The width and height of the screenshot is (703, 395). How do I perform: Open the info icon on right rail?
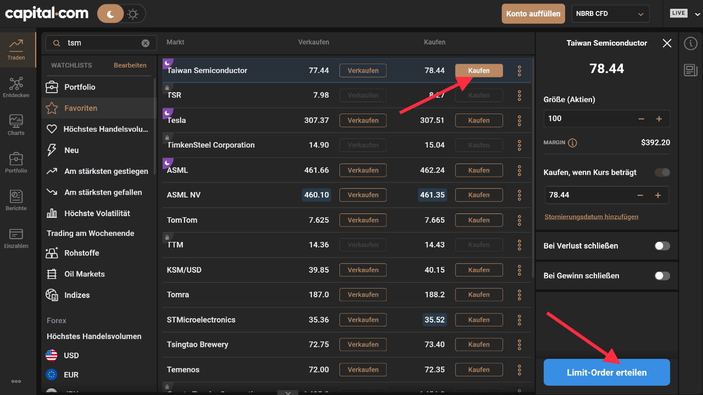[690, 44]
